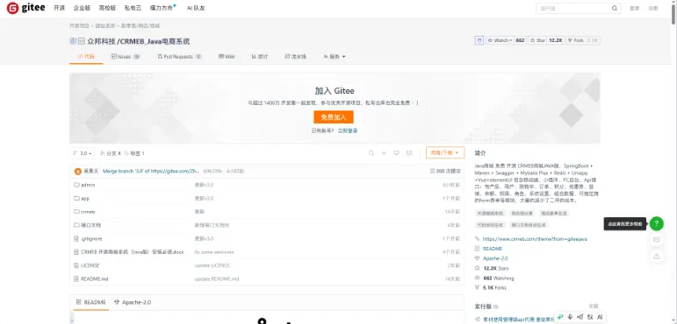Click the floating chat message icon
This screenshot has width=677, height=324.
656,240
